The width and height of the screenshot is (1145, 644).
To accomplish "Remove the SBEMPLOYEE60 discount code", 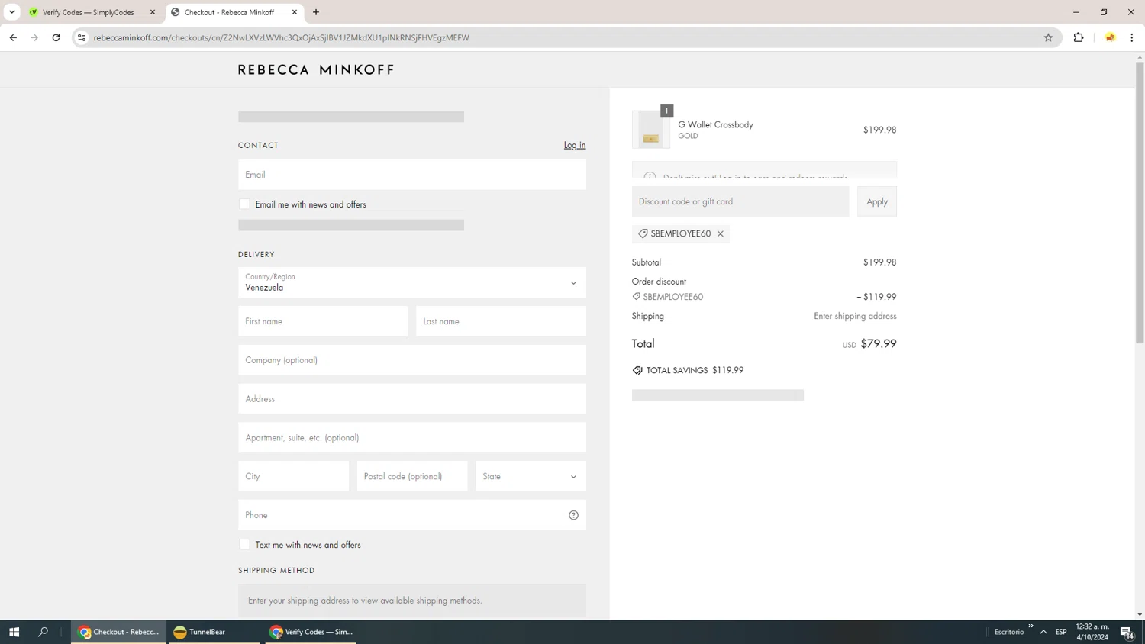I will pyautogui.click(x=721, y=233).
